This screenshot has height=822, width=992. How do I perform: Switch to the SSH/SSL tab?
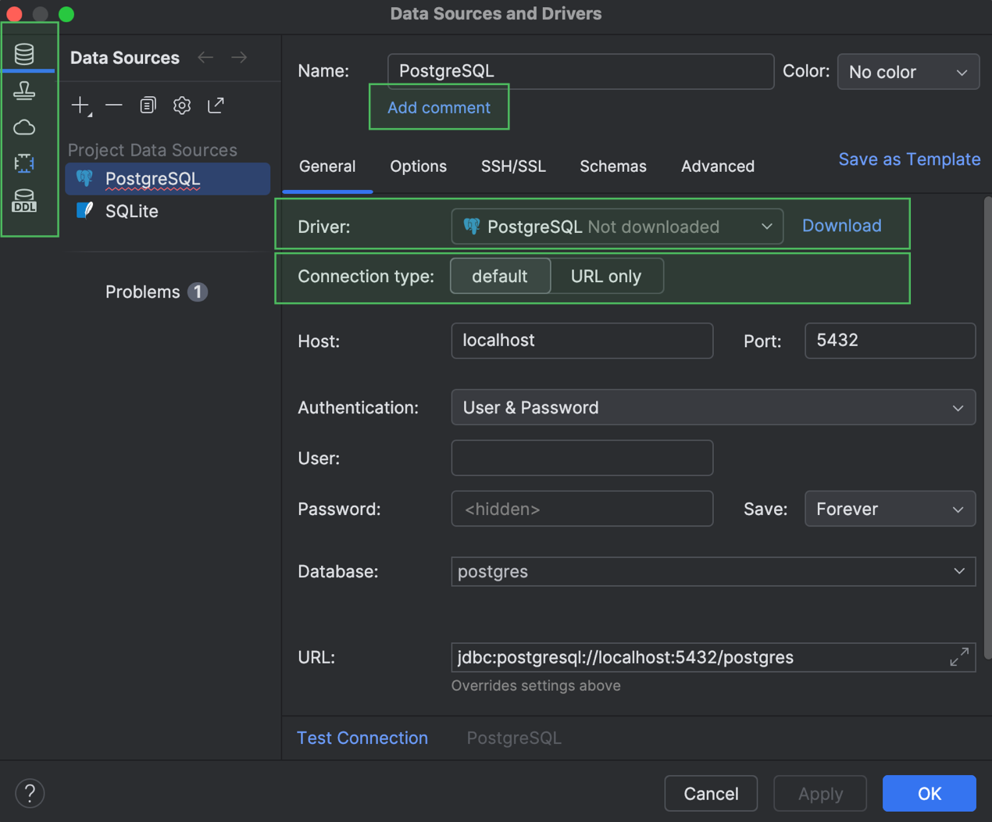pyautogui.click(x=513, y=166)
